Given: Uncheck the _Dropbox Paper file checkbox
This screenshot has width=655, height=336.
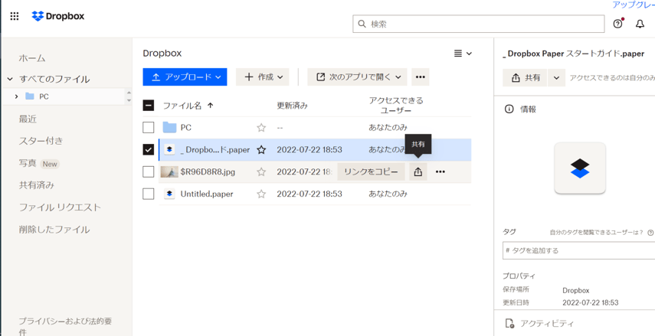Looking at the screenshot, I should (x=149, y=149).
